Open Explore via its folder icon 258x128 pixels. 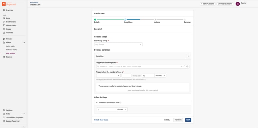click(x=4, y=57)
